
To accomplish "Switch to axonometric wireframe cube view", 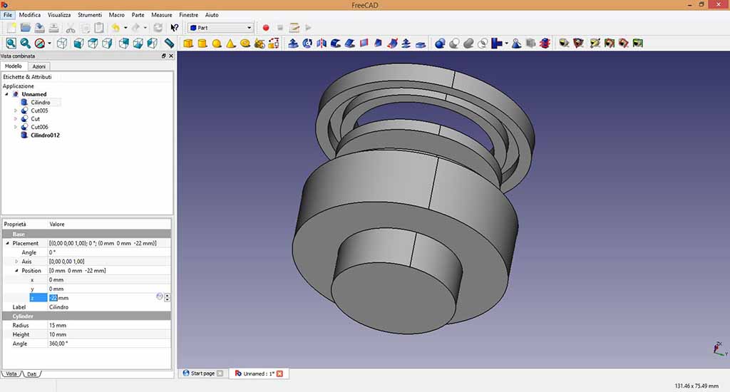I will 61,43.
